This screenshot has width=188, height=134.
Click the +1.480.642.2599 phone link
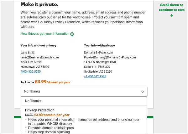(95, 76)
